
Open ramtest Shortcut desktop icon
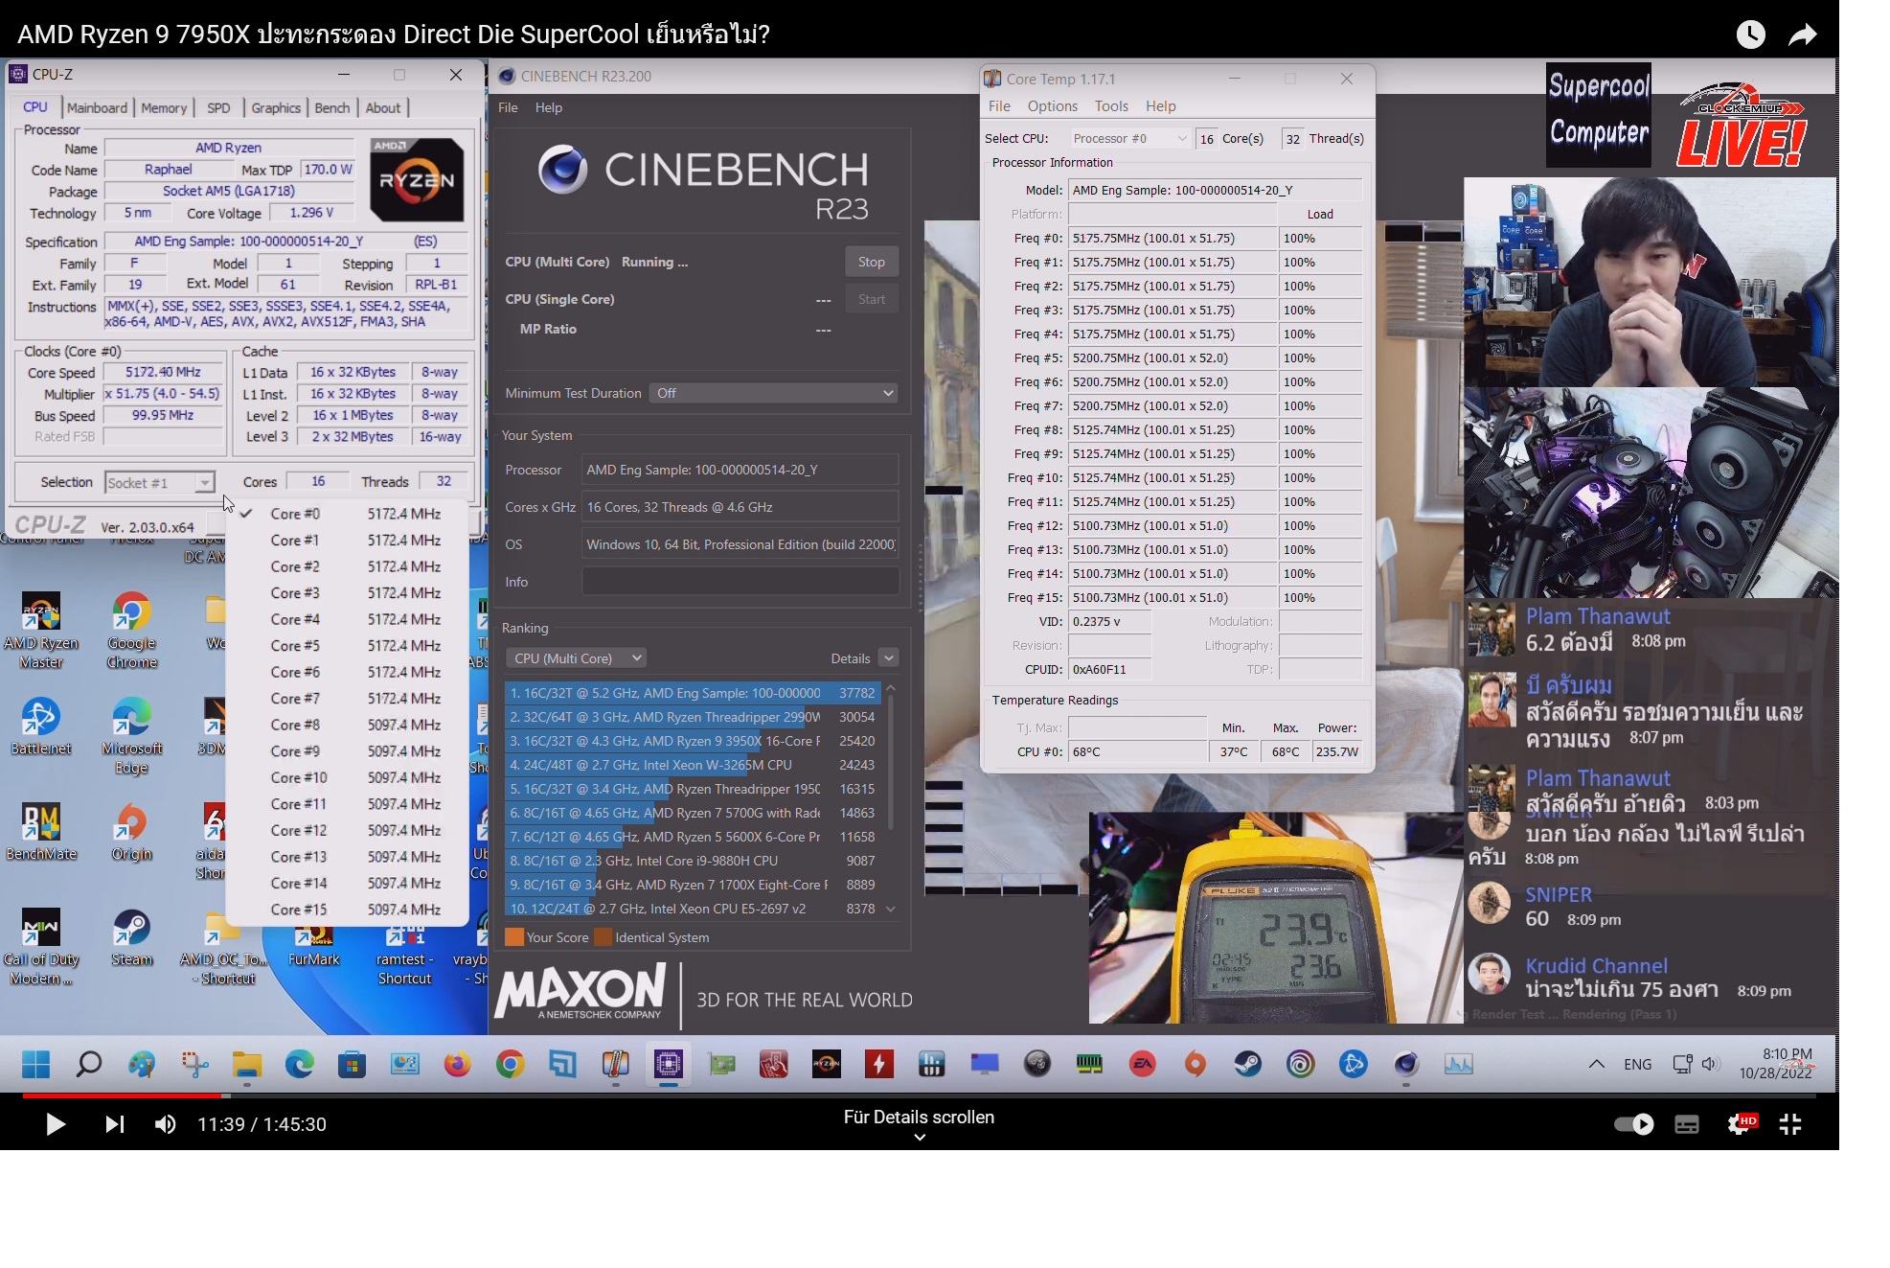click(x=404, y=957)
